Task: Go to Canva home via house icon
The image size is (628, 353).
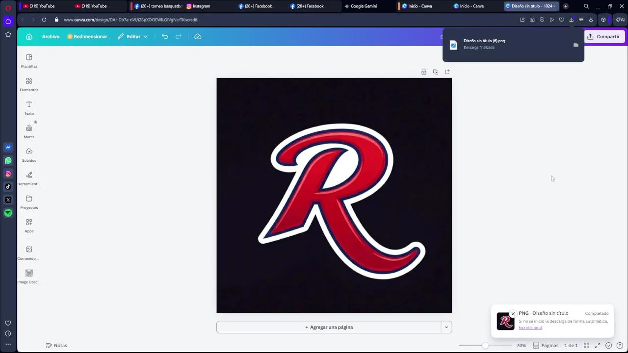Action: point(29,37)
